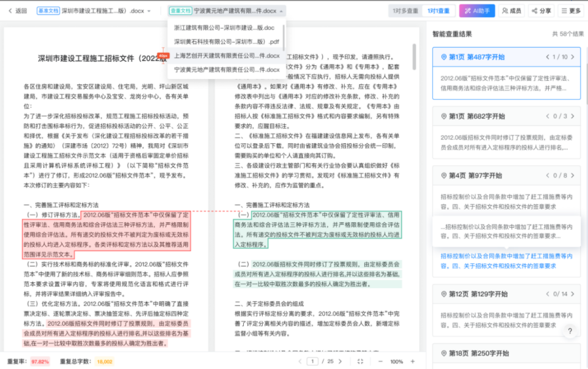Toggle fullscreen view icon
The width and height of the screenshot is (588, 369).
[x=360, y=362]
